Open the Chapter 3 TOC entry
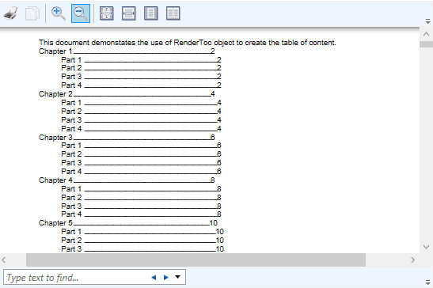 (x=127, y=137)
